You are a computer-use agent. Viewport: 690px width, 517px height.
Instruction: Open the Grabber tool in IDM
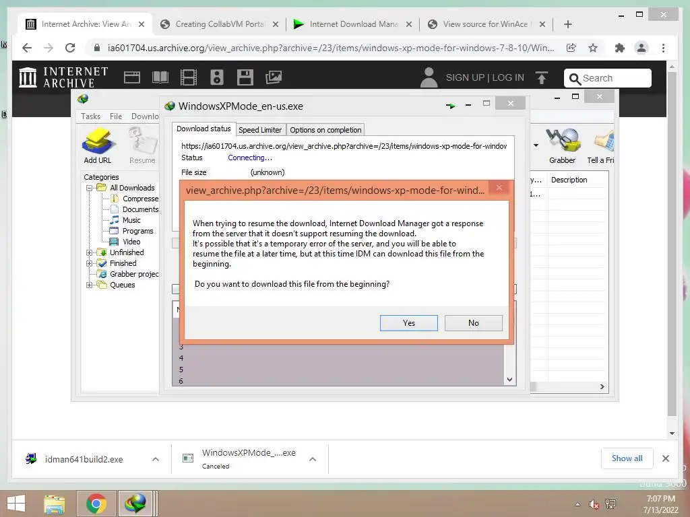pyautogui.click(x=562, y=145)
